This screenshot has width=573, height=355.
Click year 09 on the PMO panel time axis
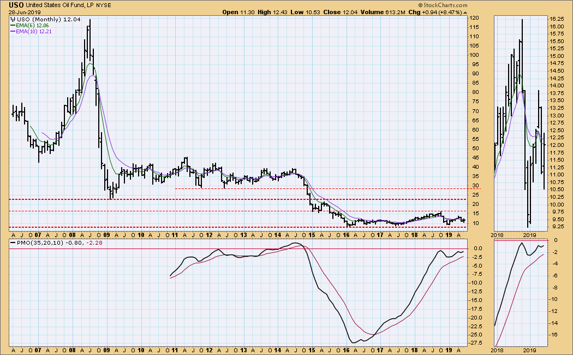pyautogui.click(x=106, y=350)
